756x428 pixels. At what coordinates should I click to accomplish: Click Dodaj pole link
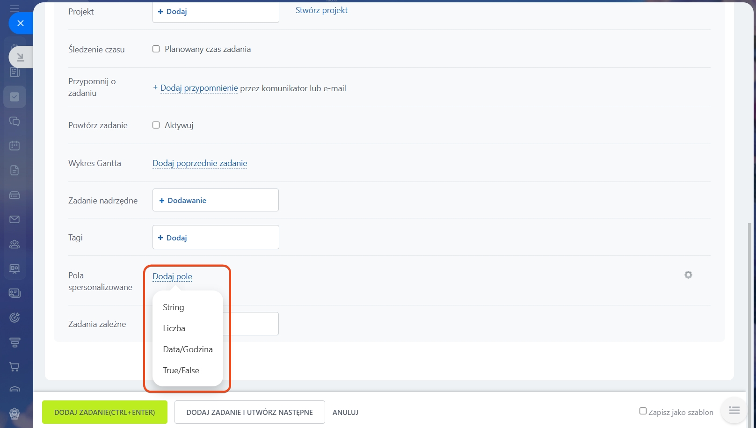[172, 276]
